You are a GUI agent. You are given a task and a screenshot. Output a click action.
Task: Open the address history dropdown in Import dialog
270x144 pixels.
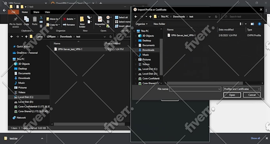(210, 17)
